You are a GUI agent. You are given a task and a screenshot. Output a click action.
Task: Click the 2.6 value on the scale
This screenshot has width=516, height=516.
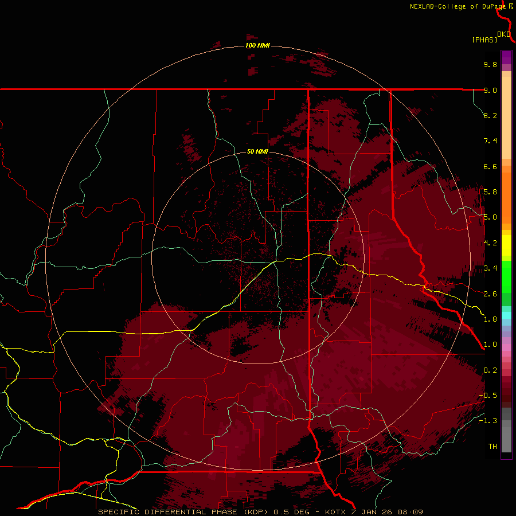pos(490,294)
